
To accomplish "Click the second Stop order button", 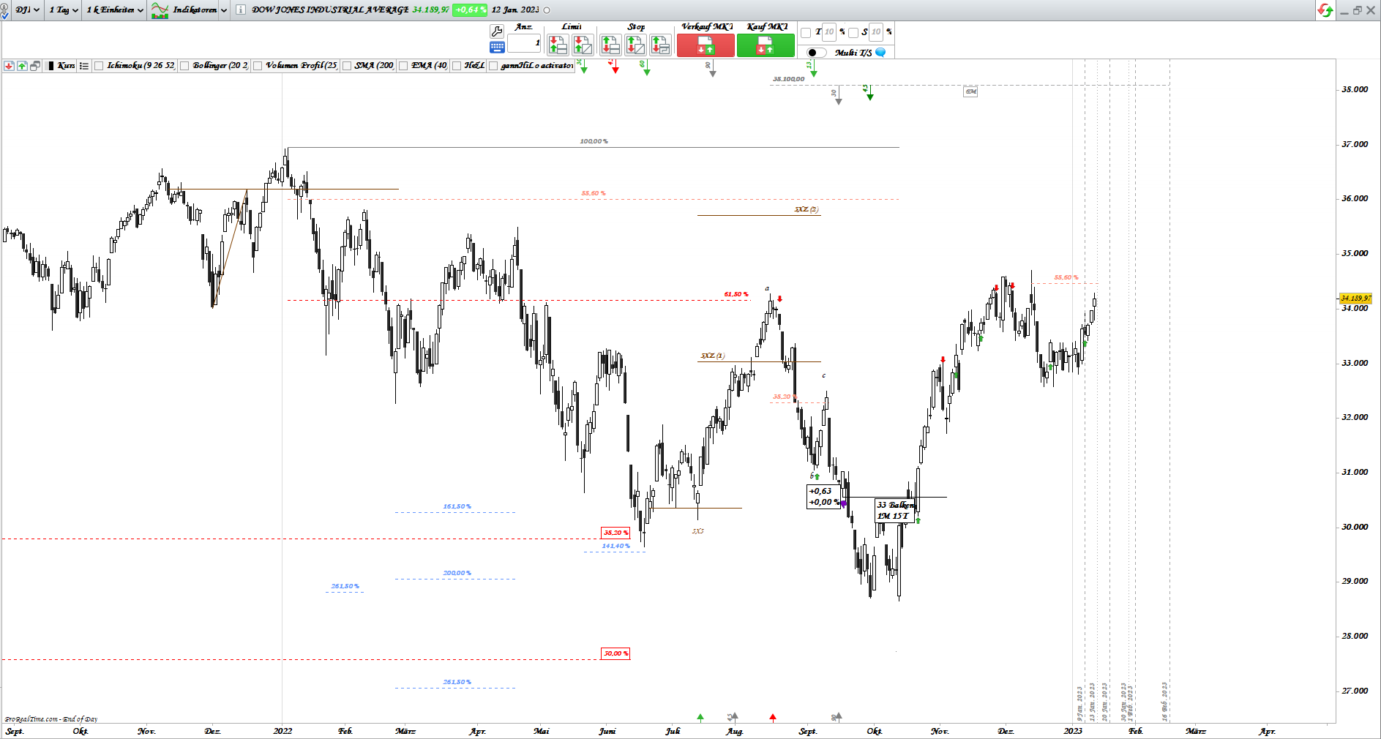I will 635,45.
